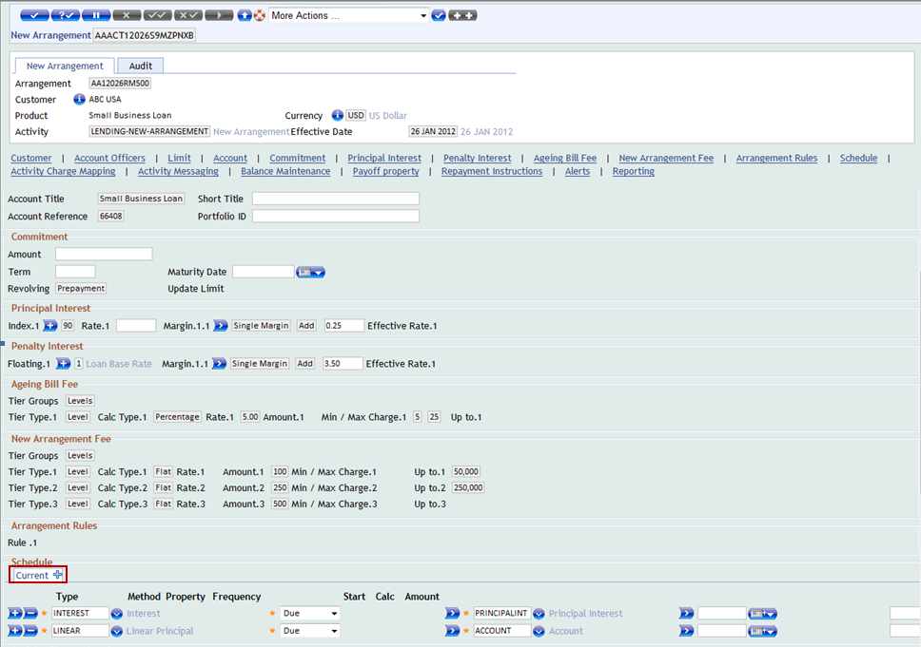Image resolution: width=921 pixels, height=647 pixels.
Task: Click the Commitment Amount input field
Action: click(104, 255)
